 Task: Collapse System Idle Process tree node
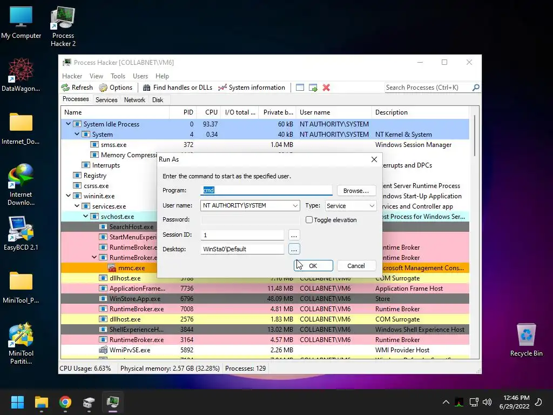tap(69, 124)
